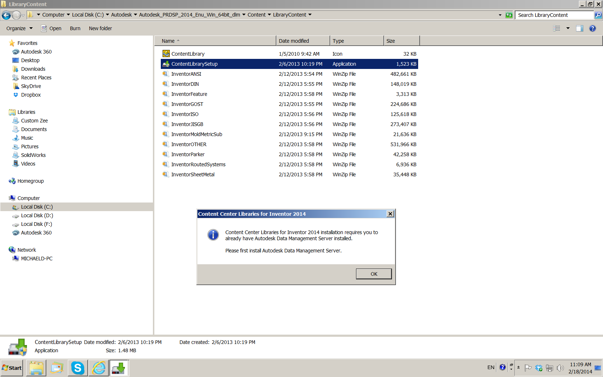Open the address bar history dropdown
Viewport: 603px width, 377px height.
click(x=500, y=15)
